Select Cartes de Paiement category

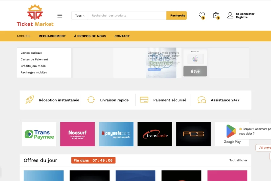34,59
